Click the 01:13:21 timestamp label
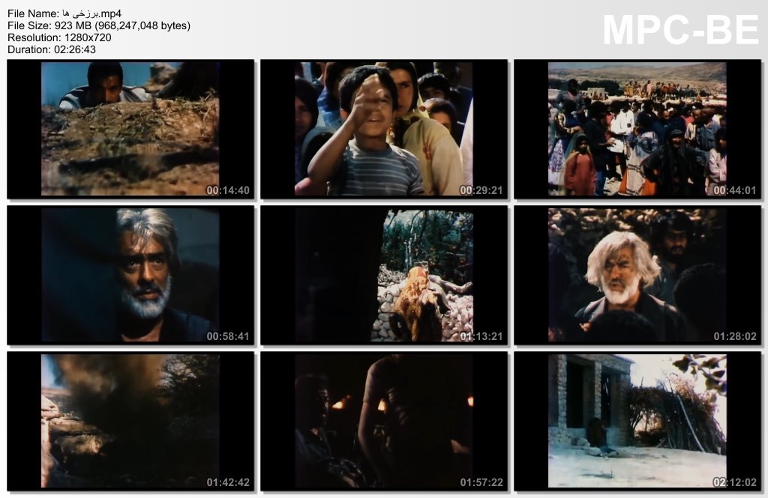Image resolution: width=768 pixels, height=498 pixels. point(481,336)
